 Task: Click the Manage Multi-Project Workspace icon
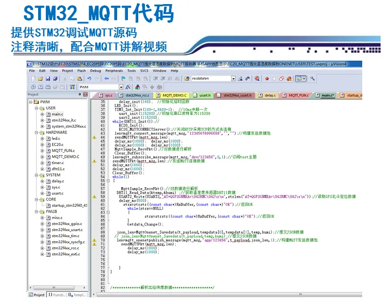tap(145, 87)
